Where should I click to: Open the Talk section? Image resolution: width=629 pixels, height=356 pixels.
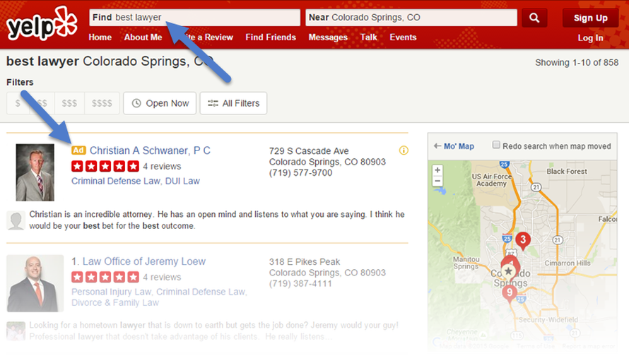[x=368, y=37]
